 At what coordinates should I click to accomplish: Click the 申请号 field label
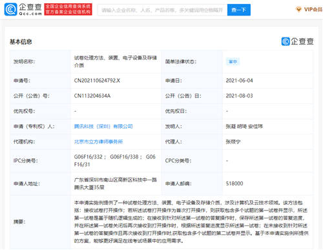pyautogui.click(x=22, y=81)
